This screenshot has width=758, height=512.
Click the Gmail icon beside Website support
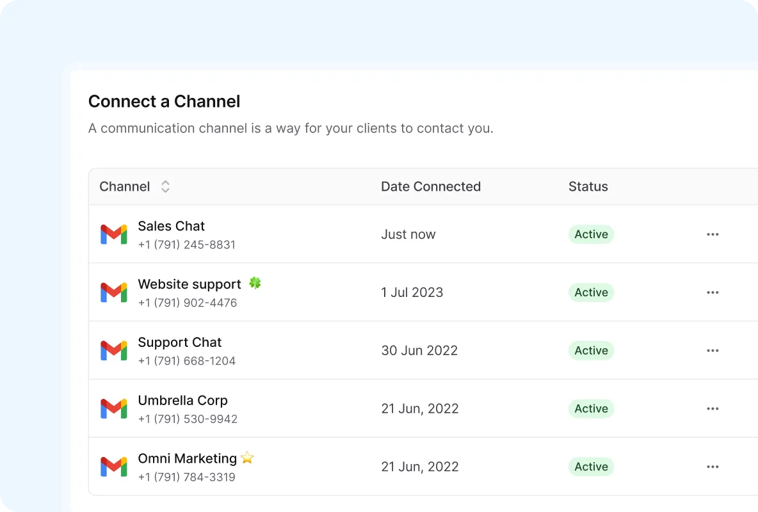click(114, 292)
